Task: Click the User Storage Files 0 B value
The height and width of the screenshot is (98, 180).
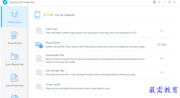Action: (162, 72)
